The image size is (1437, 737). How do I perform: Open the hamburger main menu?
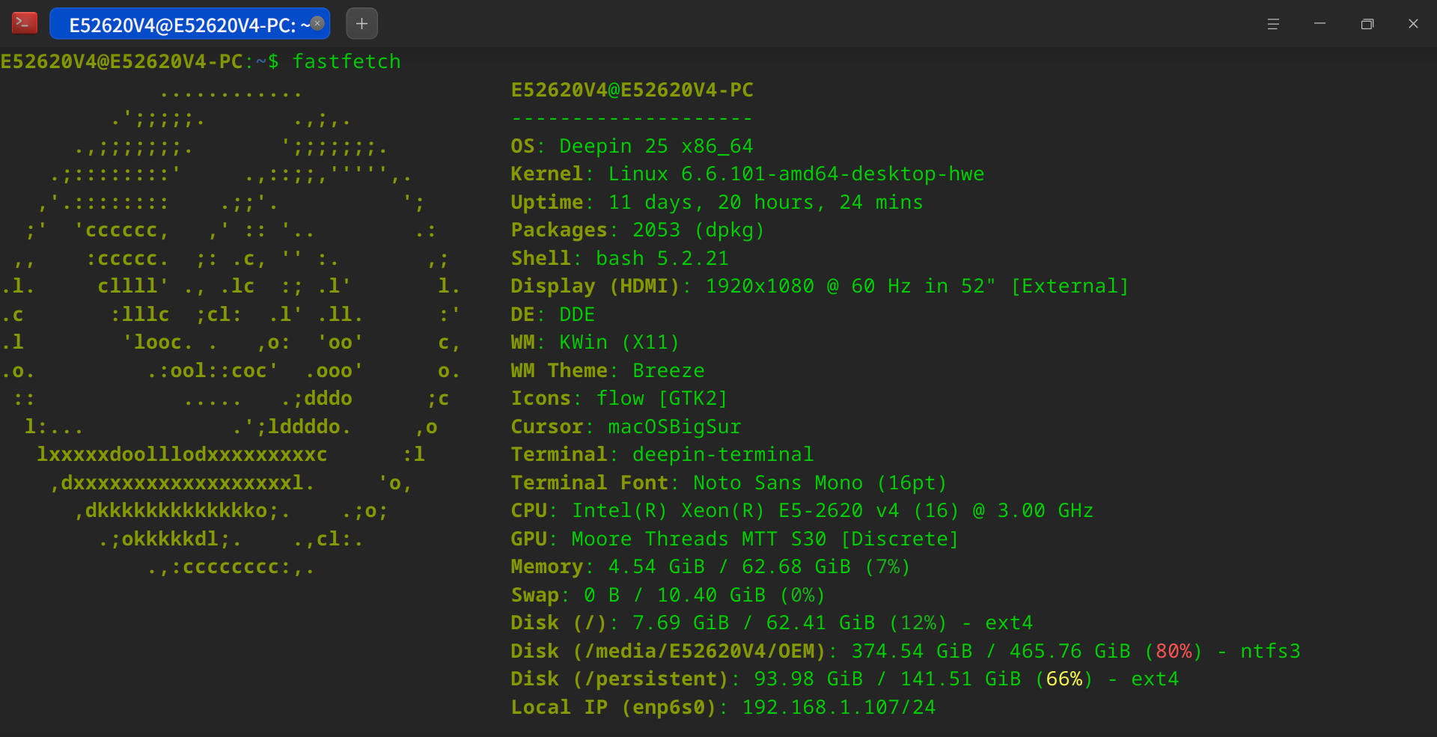(1272, 24)
